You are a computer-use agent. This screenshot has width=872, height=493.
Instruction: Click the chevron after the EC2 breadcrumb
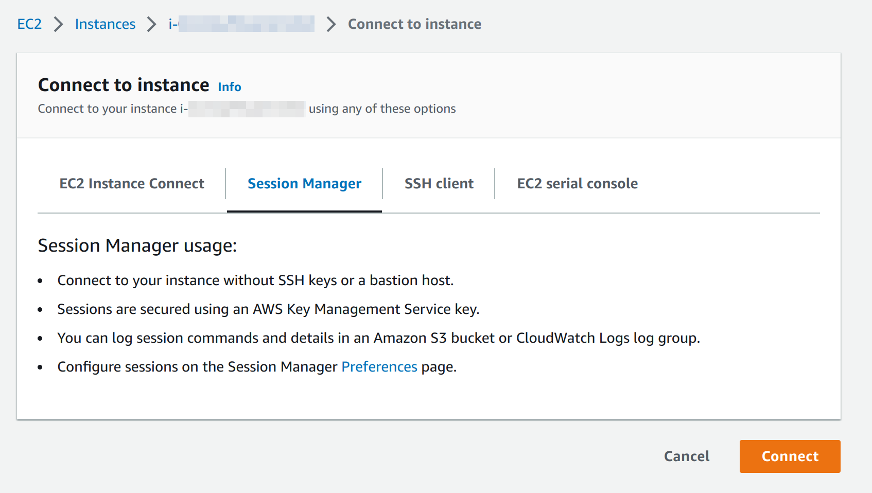[58, 24]
